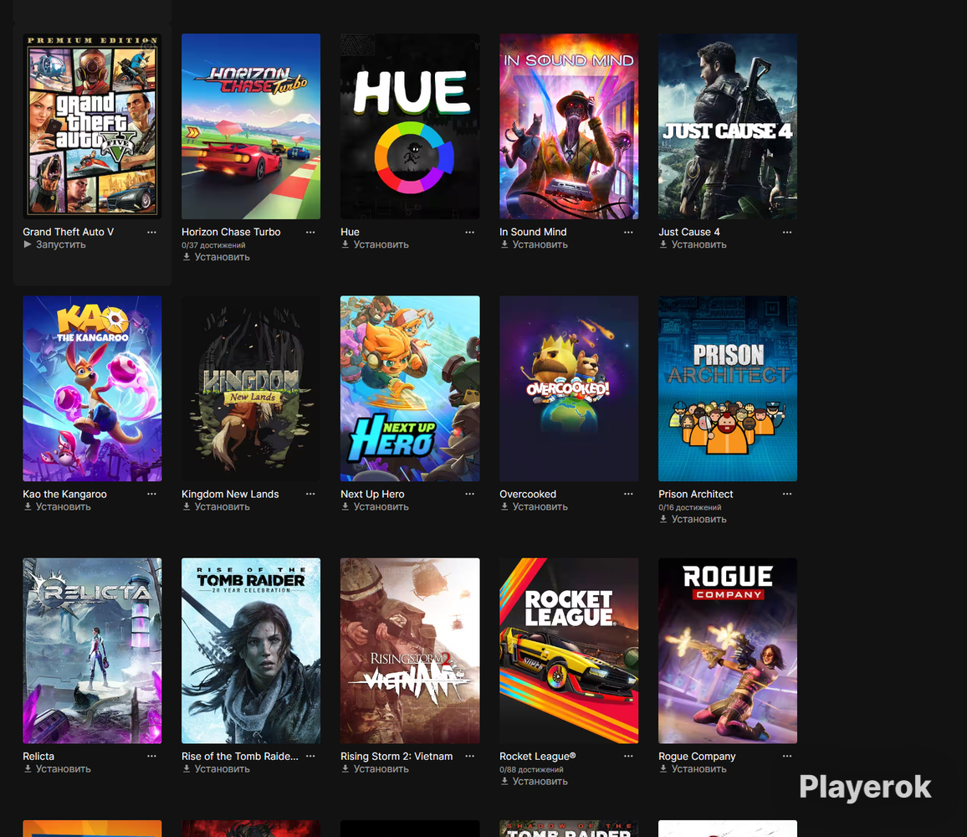This screenshot has width=967, height=837.
Task: Click the Rogue Company title text
Action: click(x=697, y=757)
